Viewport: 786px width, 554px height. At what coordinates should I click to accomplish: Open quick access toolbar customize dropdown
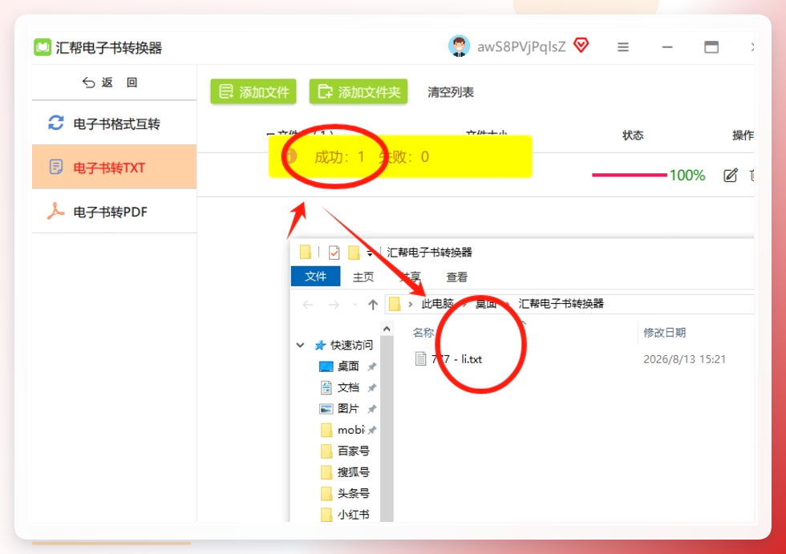[x=370, y=253]
